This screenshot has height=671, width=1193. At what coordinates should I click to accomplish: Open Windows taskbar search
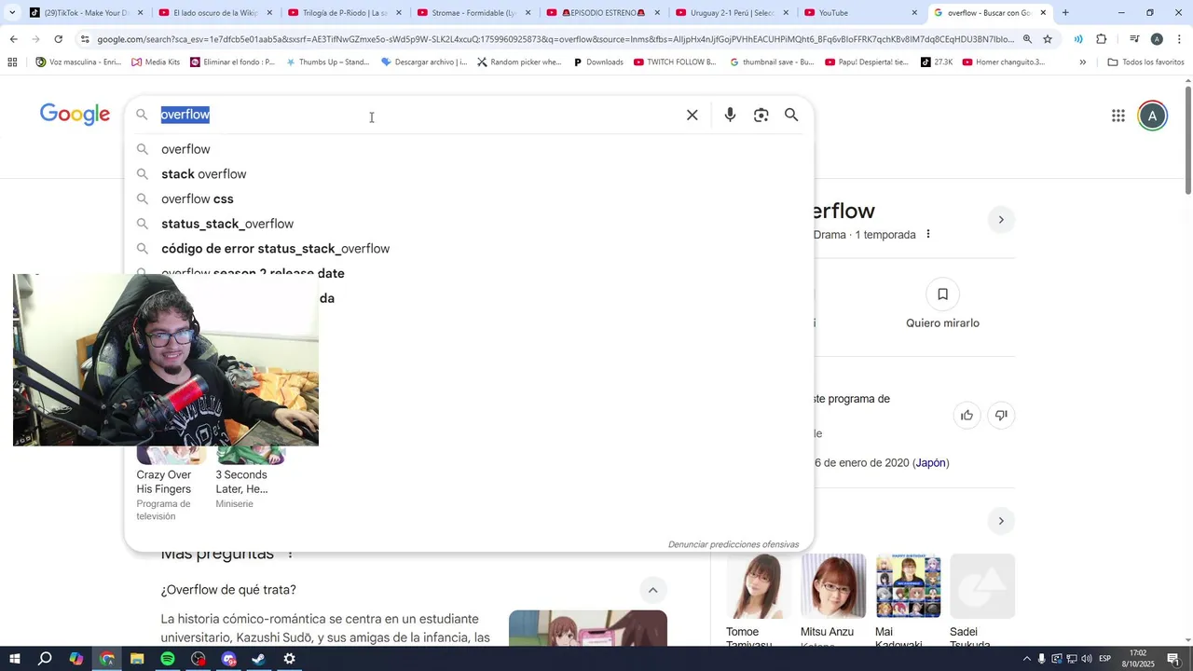point(45,659)
